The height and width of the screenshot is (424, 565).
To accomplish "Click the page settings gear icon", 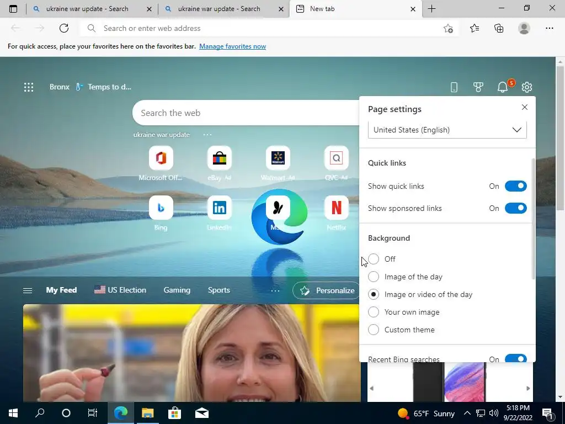I will 527,87.
